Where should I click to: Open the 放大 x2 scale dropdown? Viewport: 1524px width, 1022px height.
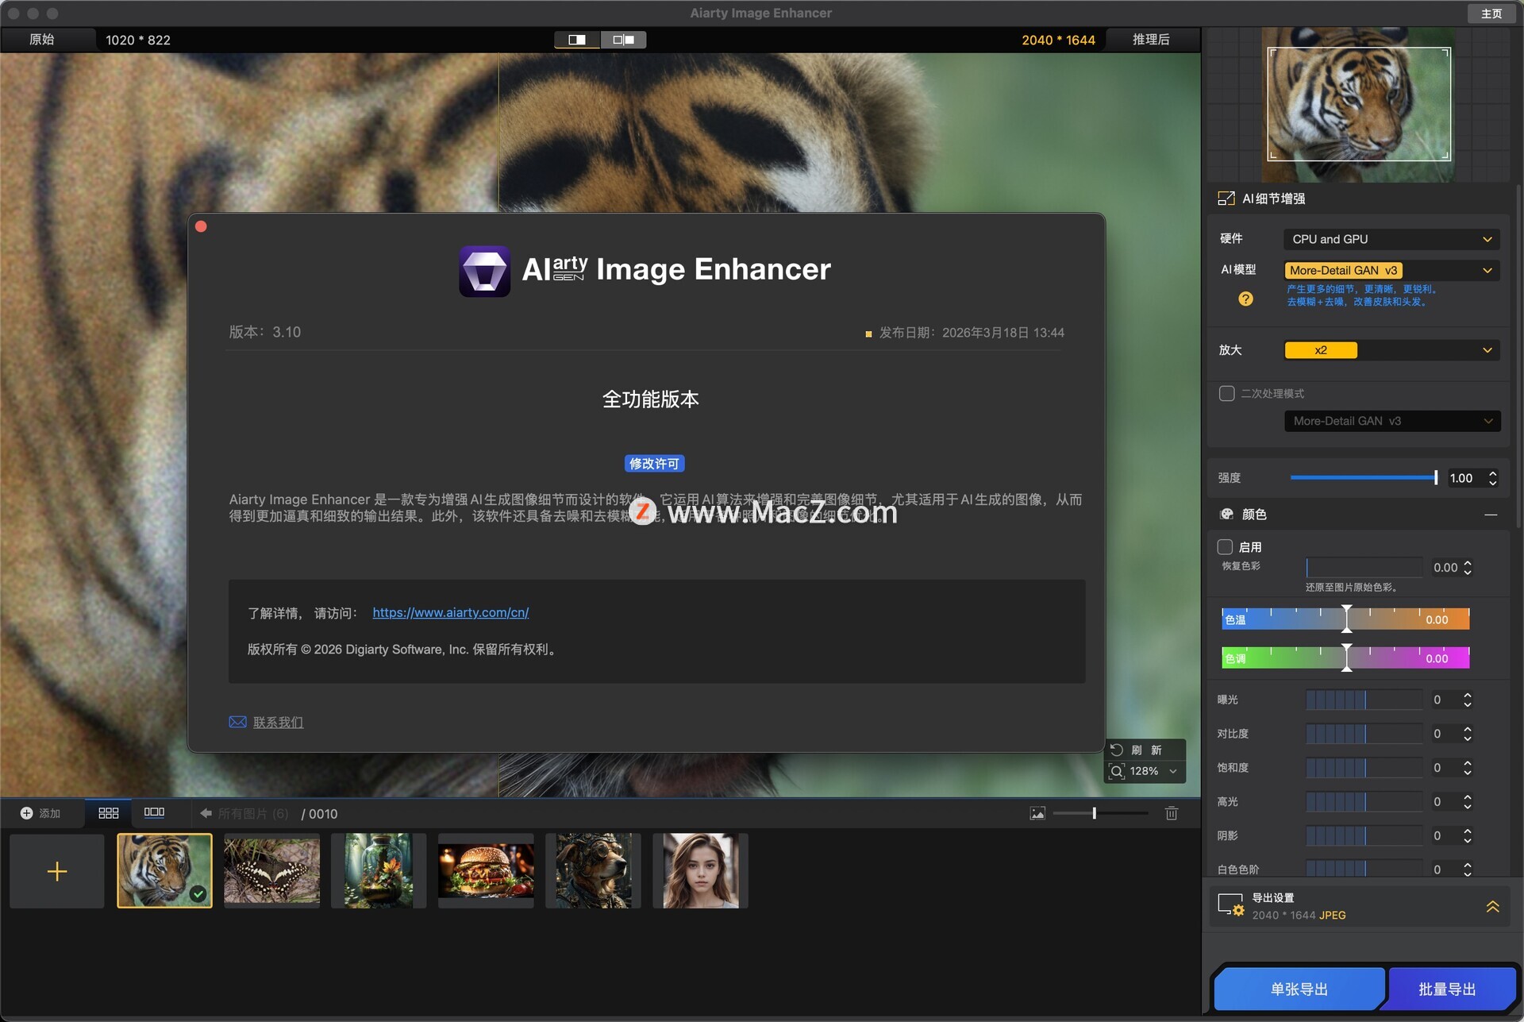tap(1391, 350)
